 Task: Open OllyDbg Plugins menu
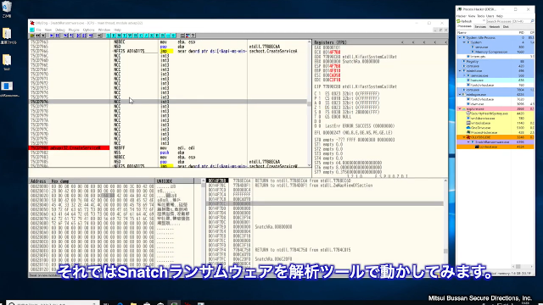coord(74,30)
